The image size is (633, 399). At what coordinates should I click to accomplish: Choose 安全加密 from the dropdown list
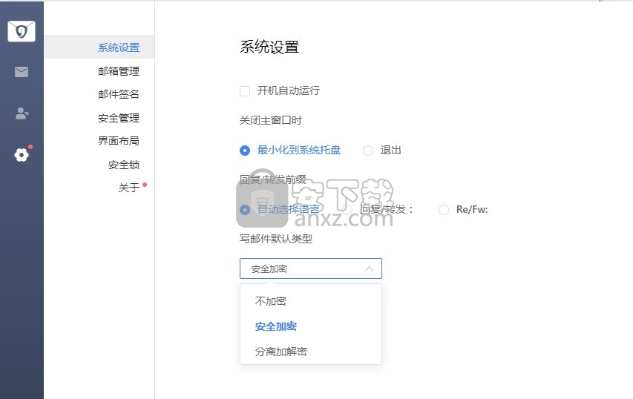[311, 326]
